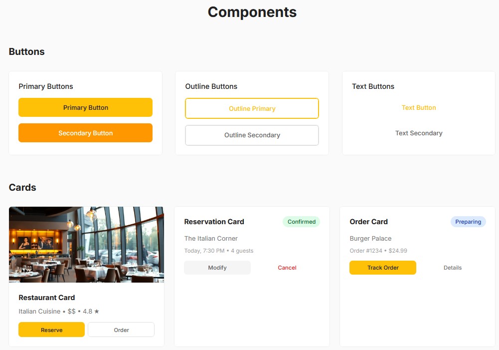Click the Order Card heading
Screen dimensions: 499x350
(x=369, y=222)
